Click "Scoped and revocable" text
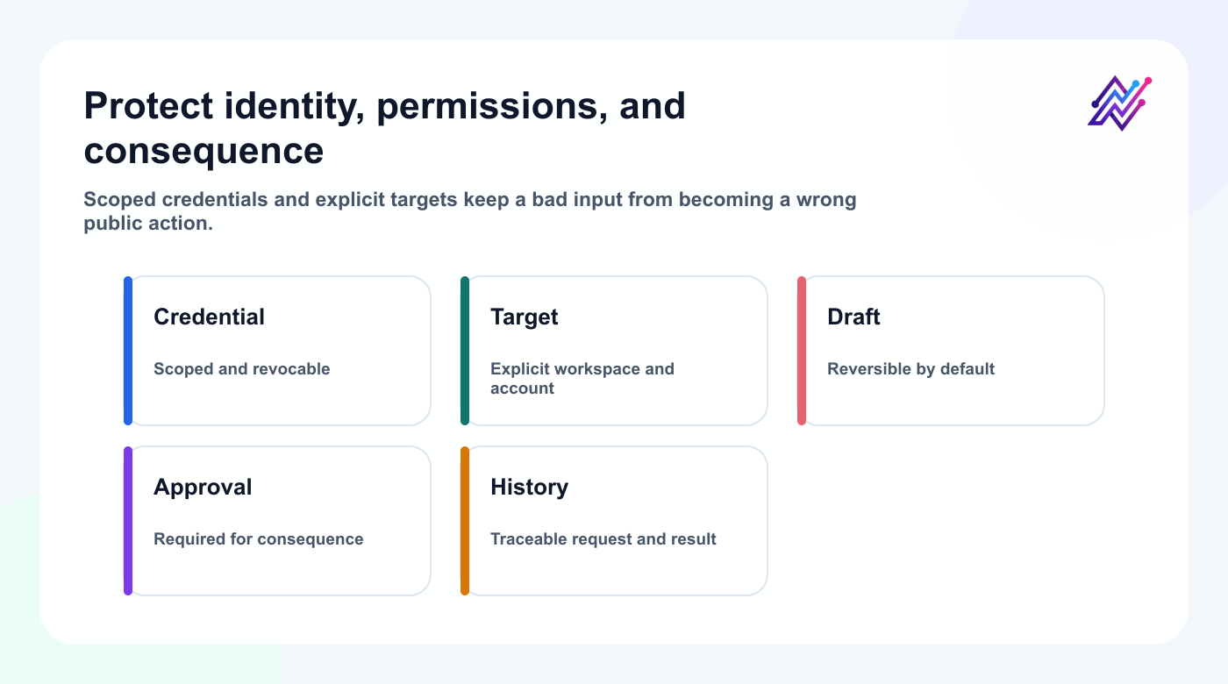1228x684 pixels. coord(242,369)
